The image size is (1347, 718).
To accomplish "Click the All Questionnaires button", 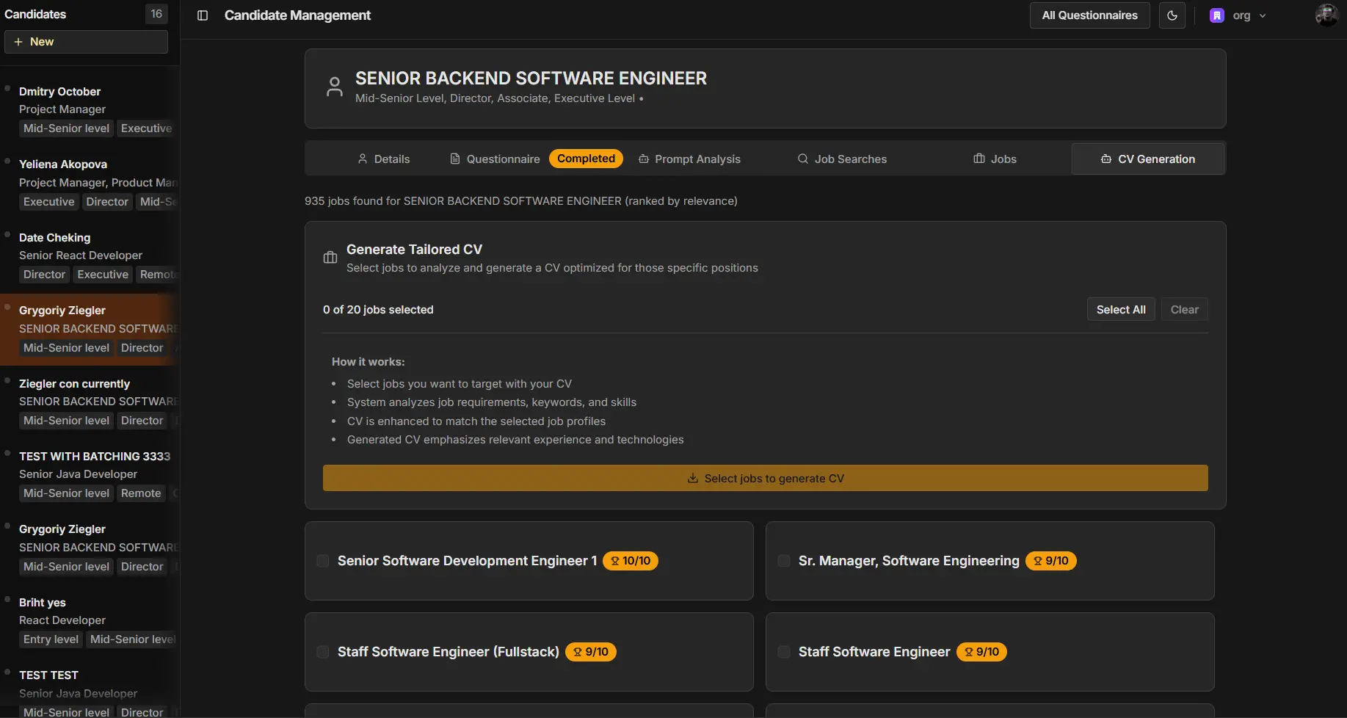I will point(1089,15).
